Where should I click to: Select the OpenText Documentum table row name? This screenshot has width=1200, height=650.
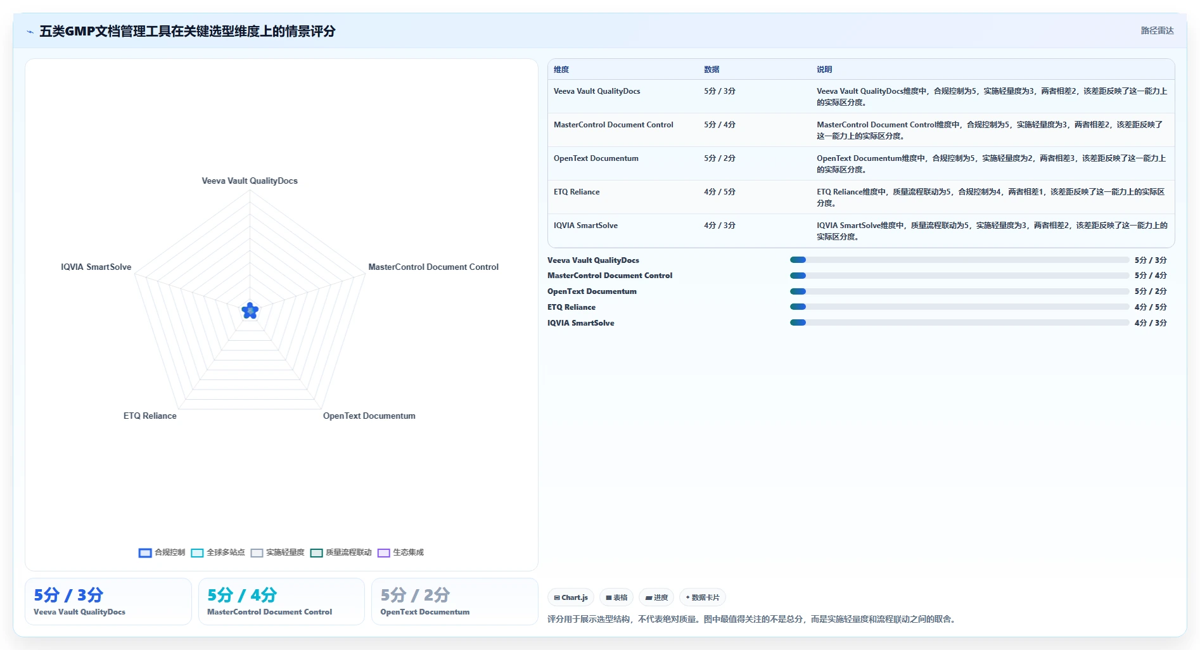point(596,158)
